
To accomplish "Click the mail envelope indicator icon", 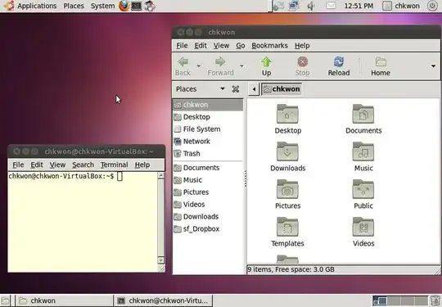I will tap(331, 6).
